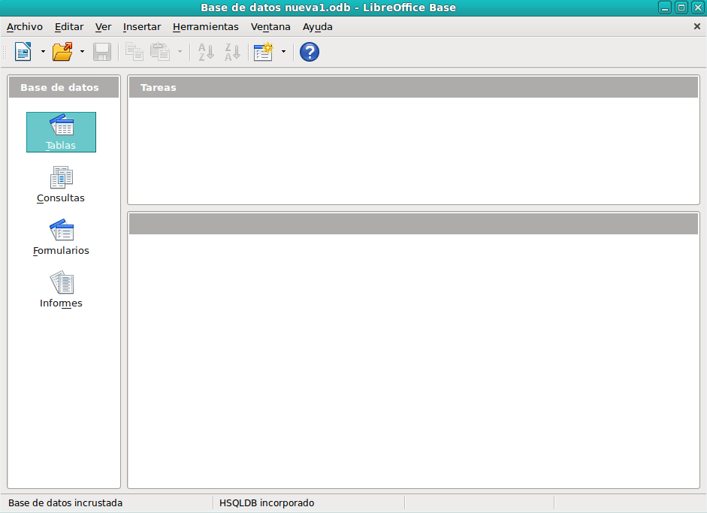Click status bar 'Base de datos incrustada'
Viewport: 707px width, 513px height.
click(65, 502)
